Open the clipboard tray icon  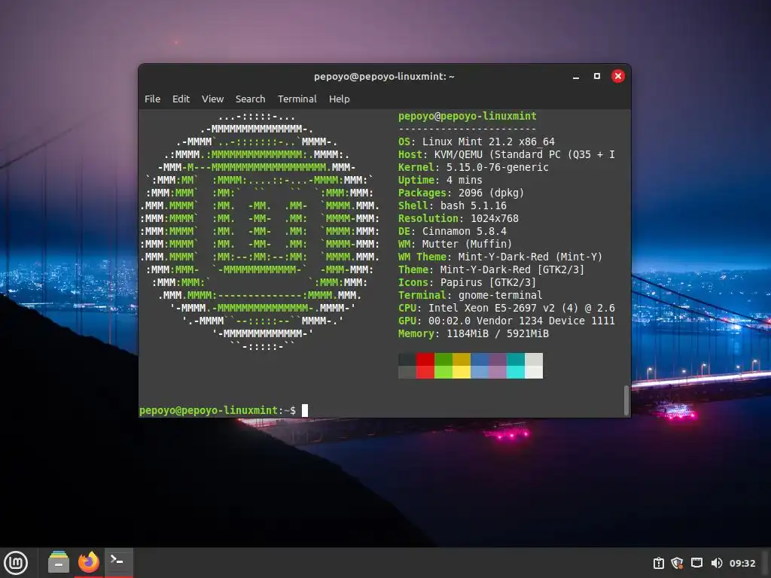pos(658,563)
